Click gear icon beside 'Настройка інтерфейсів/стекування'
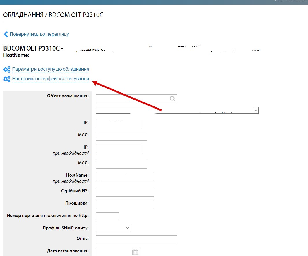Screen dimensions: 308x256 pyautogui.click(x=7, y=79)
